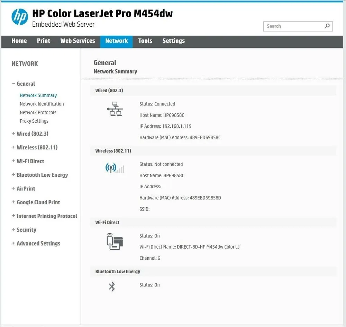Click the wired Ethernet network icon
Viewport: 346px width, 327px height.
click(115, 109)
